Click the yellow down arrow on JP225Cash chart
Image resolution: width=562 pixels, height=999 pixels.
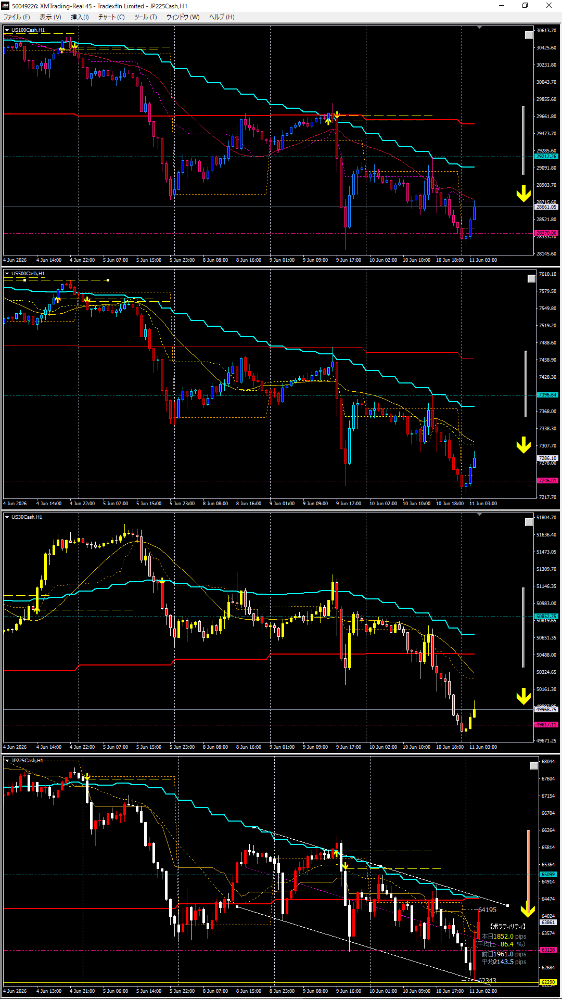tap(528, 909)
